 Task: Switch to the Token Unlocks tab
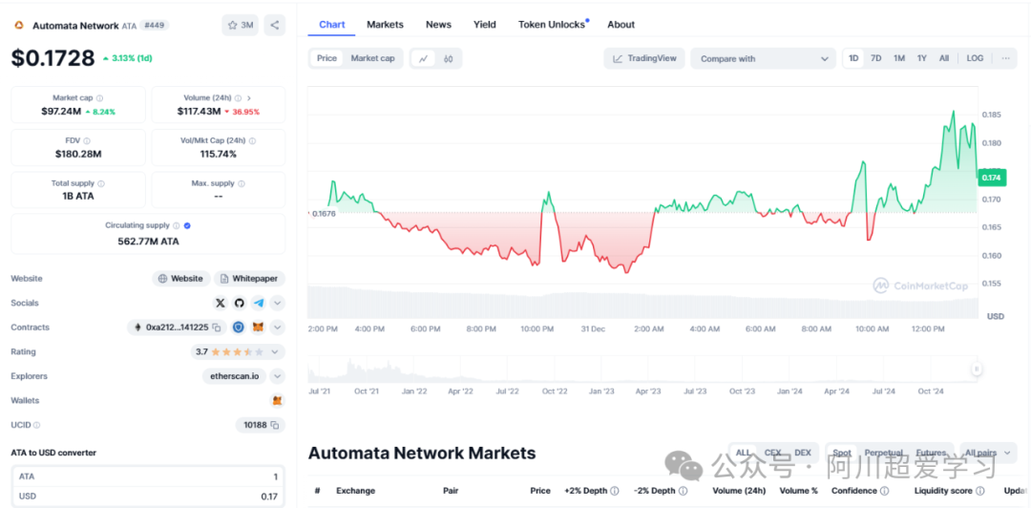pos(552,25)
